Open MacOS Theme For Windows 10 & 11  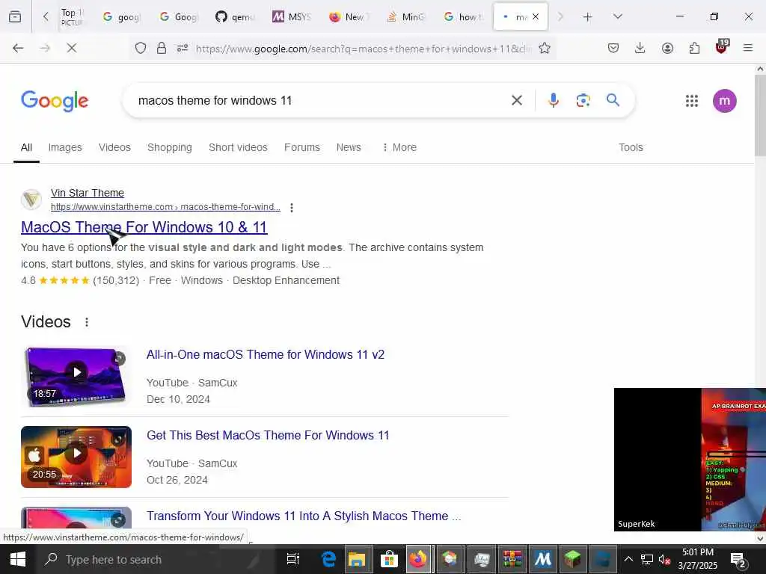144,227
